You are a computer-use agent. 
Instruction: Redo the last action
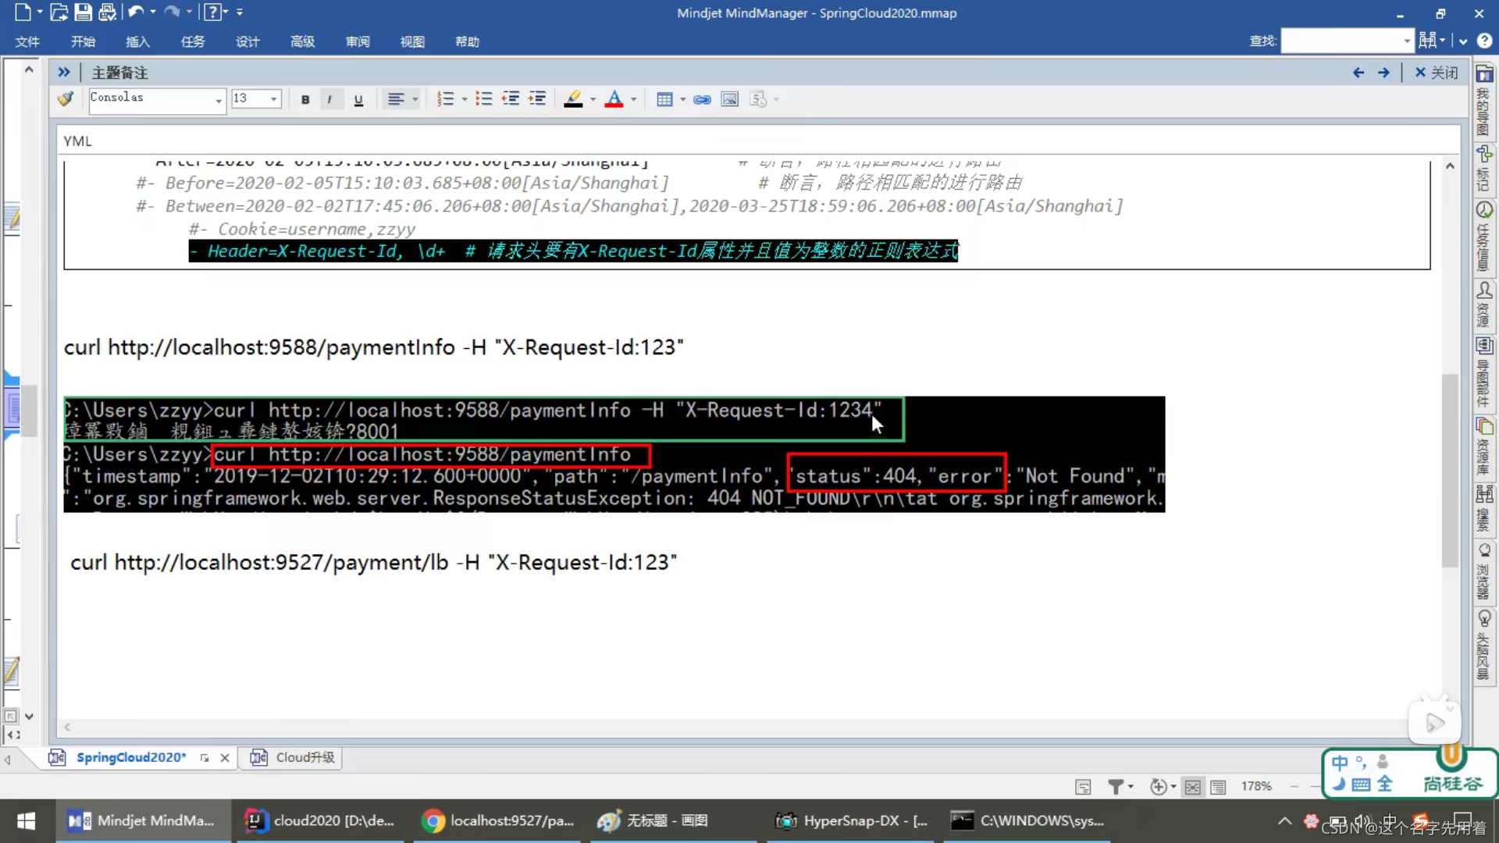(x=172, y=12)
